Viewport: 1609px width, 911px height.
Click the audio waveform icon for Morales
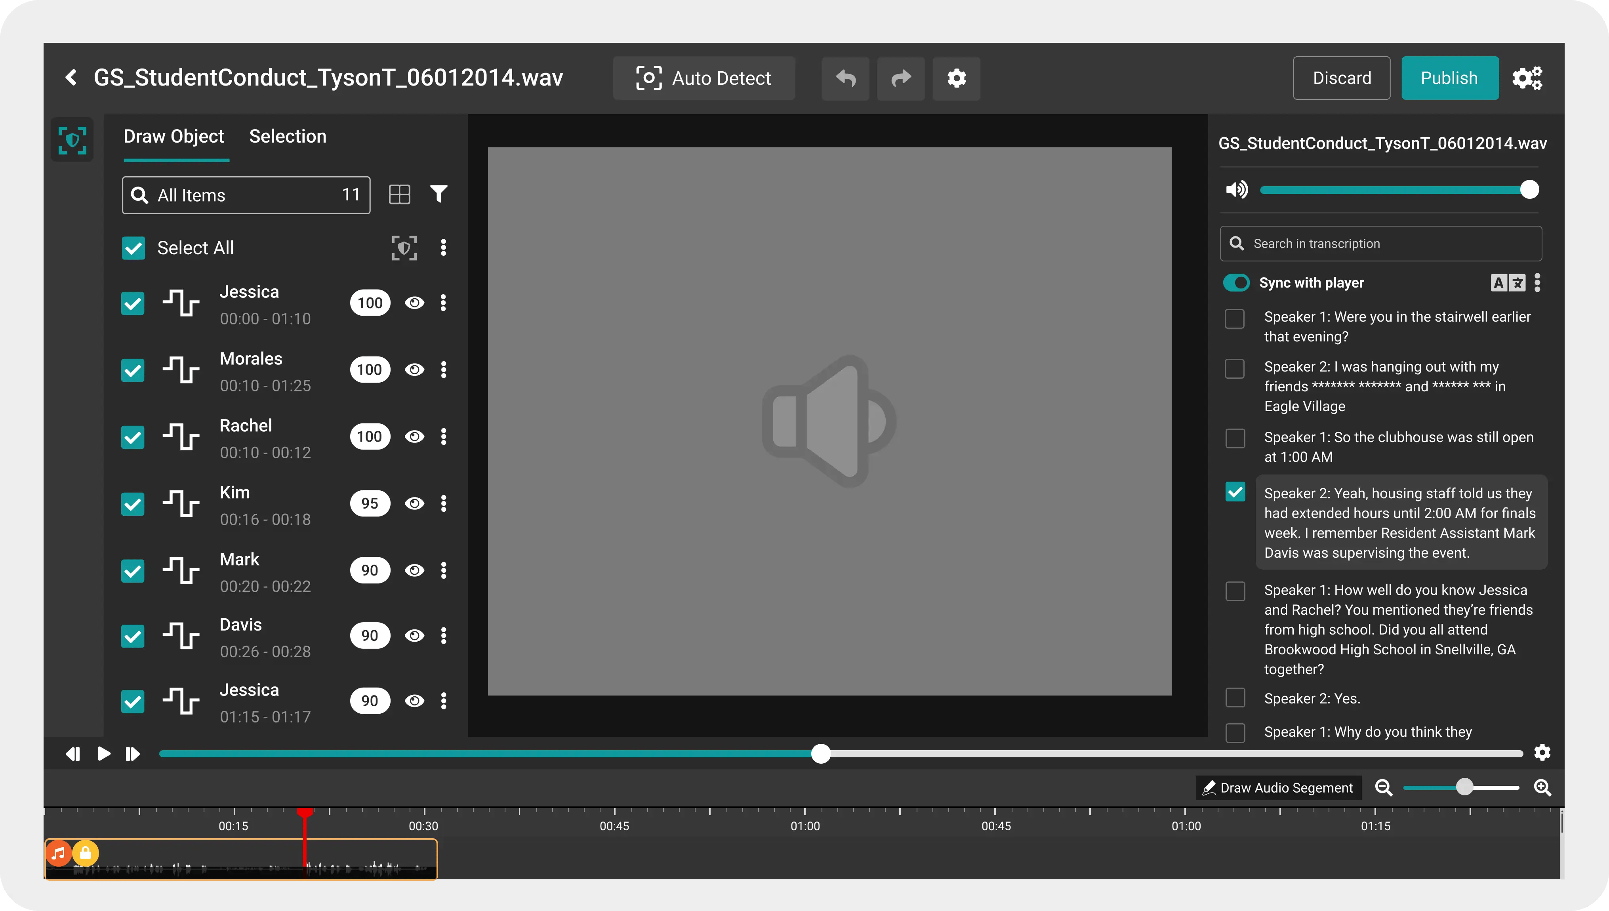click(181, 370)
